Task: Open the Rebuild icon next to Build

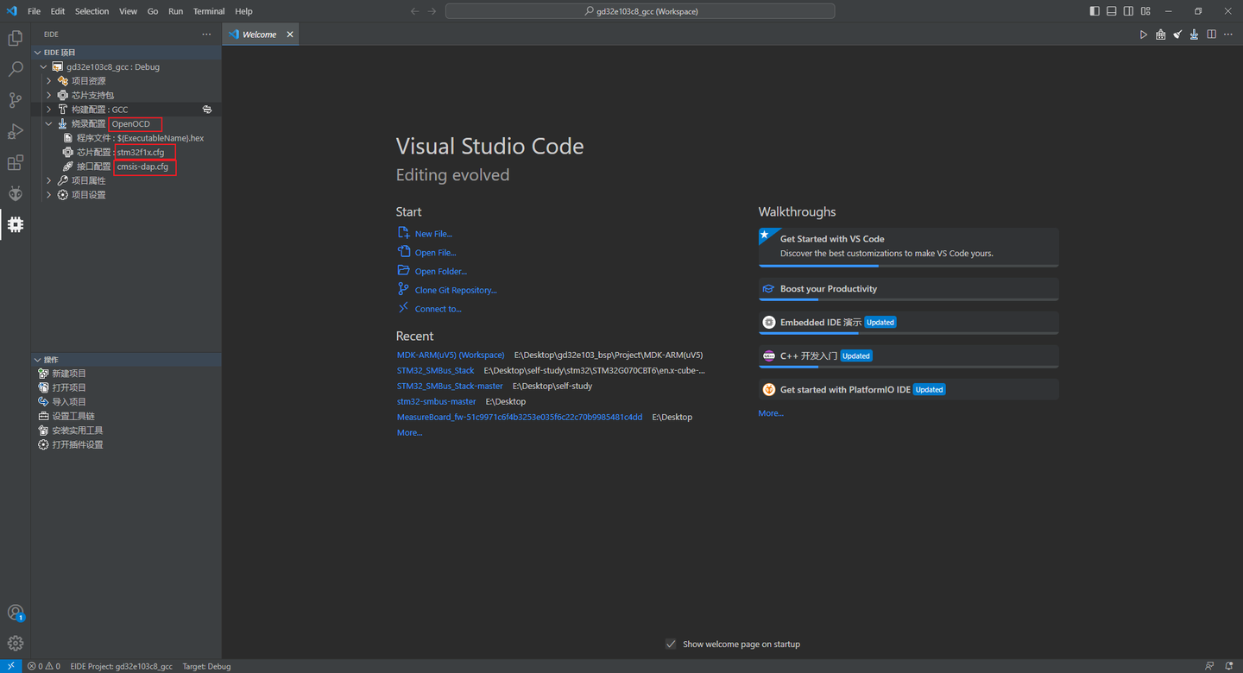Action: coord(1160,34)
